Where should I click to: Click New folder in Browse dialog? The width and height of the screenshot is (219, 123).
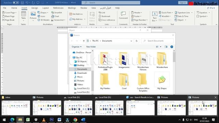(x=91, y=47)
